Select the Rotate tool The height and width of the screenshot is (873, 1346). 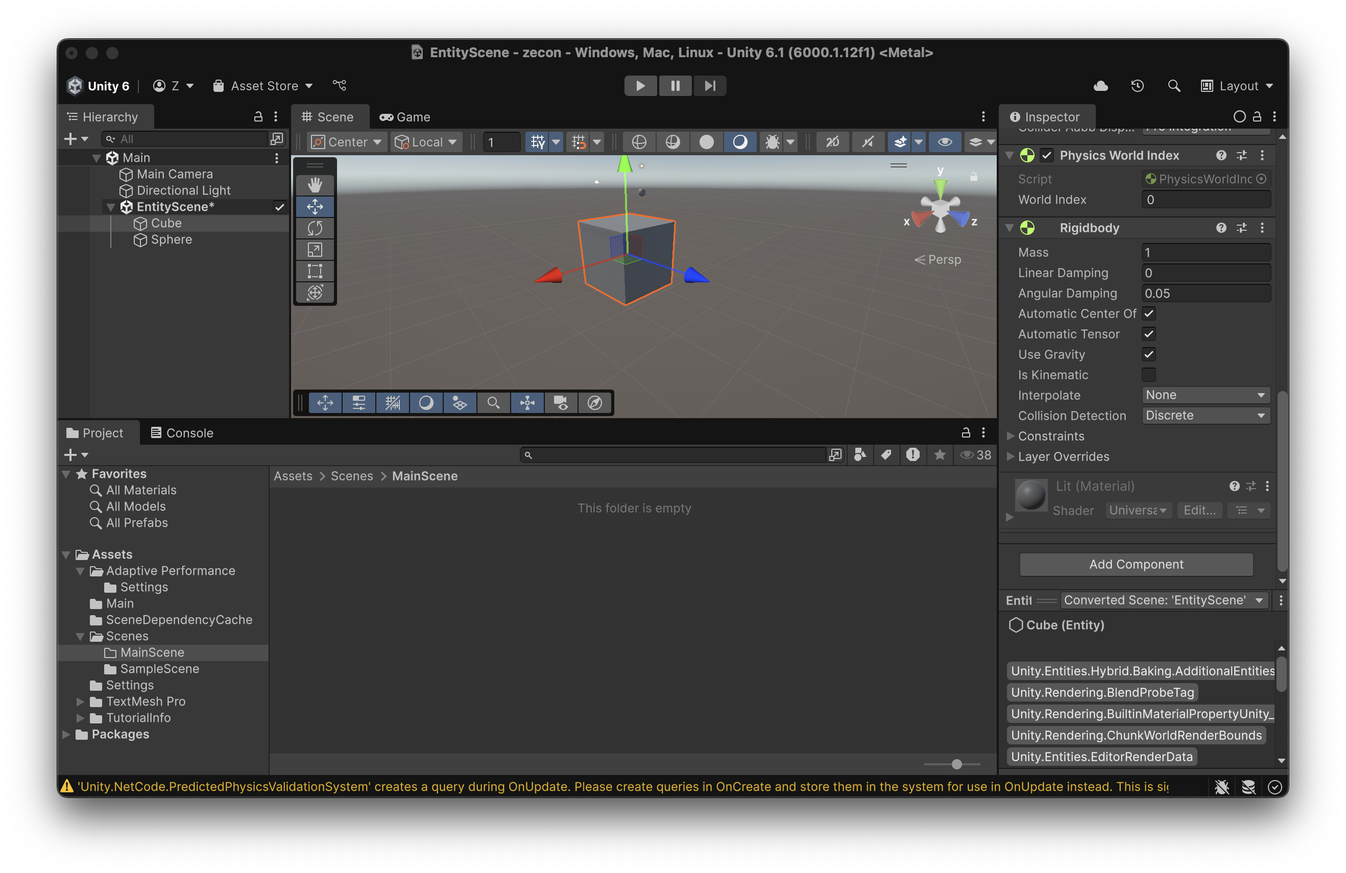(x=315, y=228)
